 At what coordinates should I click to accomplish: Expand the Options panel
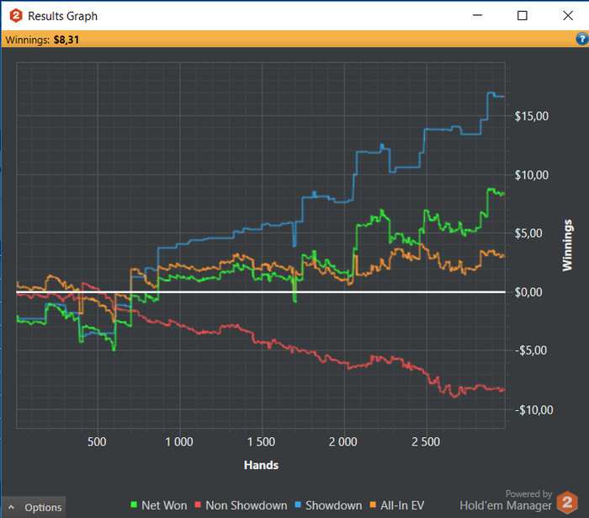(x=34, y=508)
